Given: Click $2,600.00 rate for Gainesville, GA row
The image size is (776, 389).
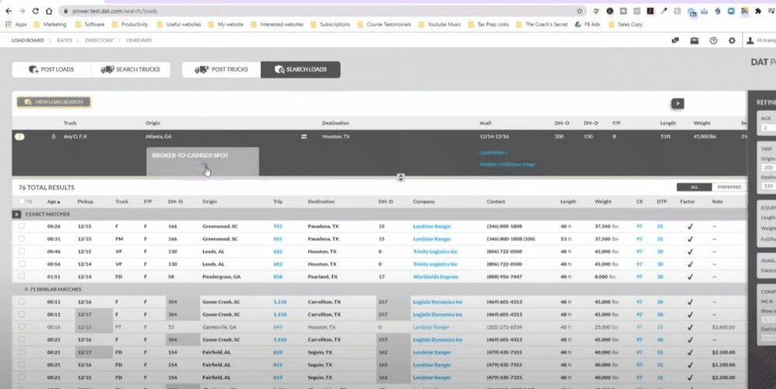Looking at the screenshot, I should click(x=723, y=327).
